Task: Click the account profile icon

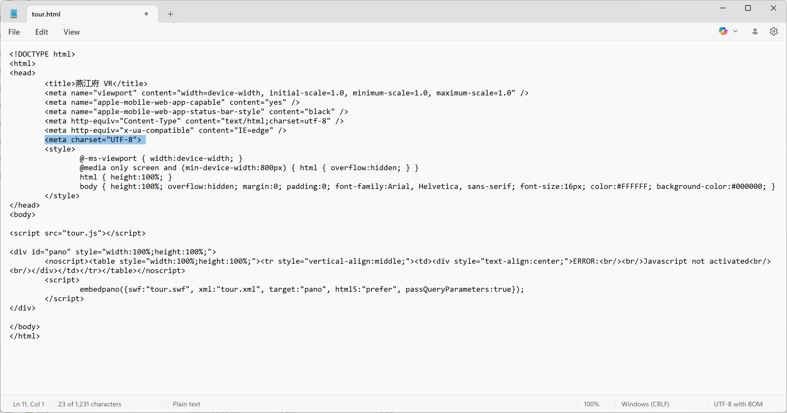Action: pos(755,31)
